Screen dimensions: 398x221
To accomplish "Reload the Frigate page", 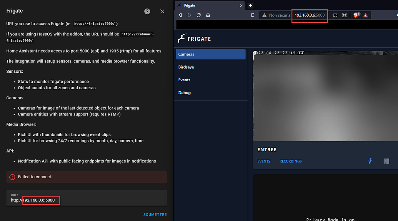I will 199,15.
